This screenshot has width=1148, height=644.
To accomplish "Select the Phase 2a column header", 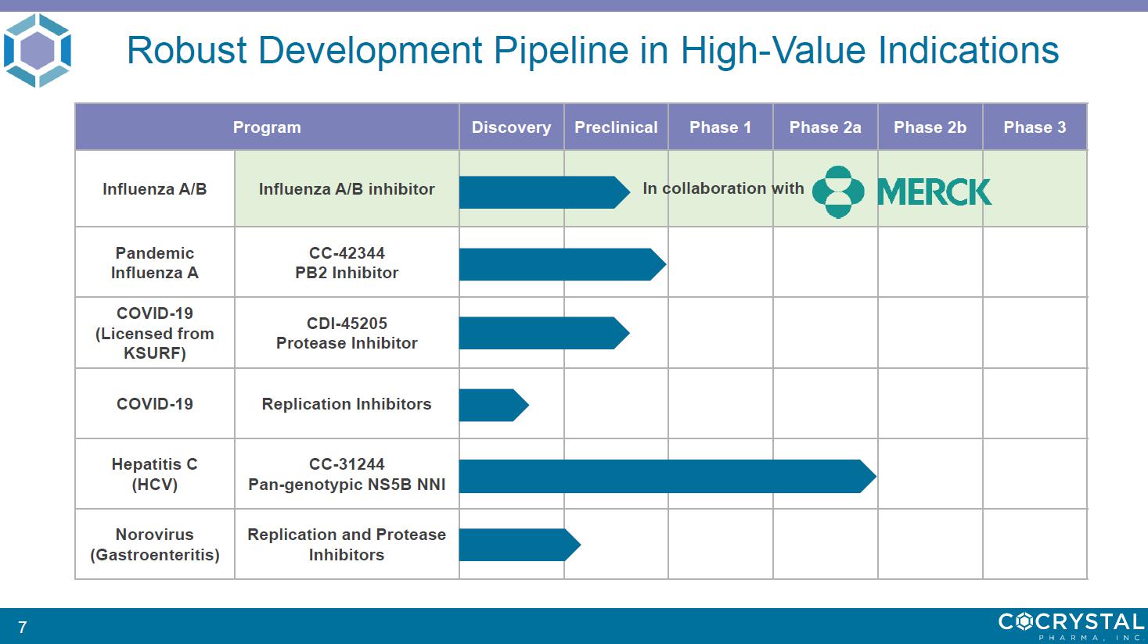I will [x=825, y=127].
